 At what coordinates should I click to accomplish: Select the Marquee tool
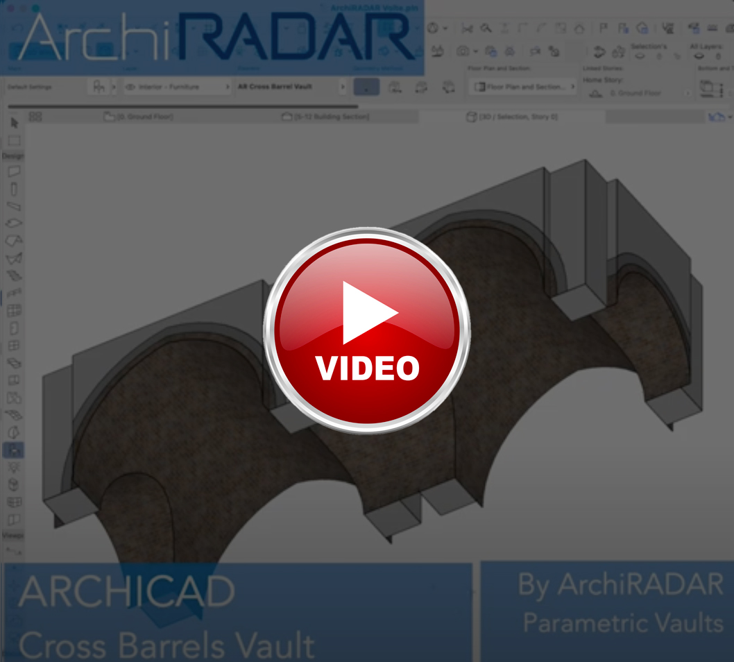pyautogui.click(x=14, y=141)
